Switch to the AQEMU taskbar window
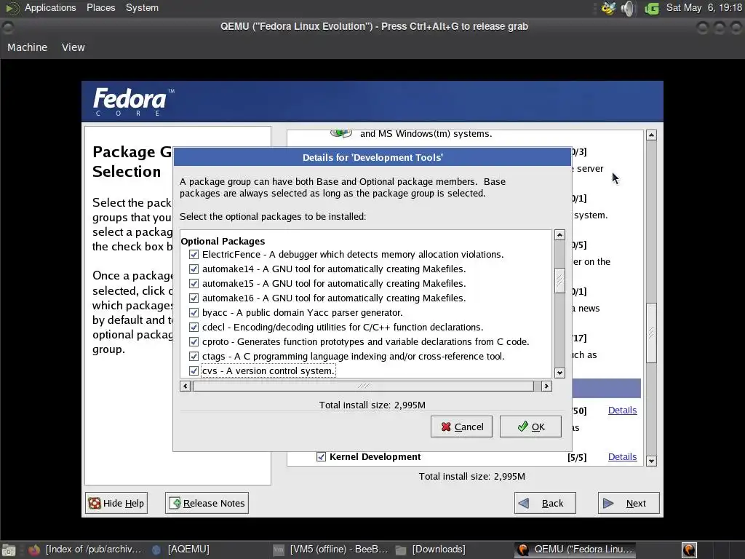Viewport: 745px width, 559px height. coord(181,550)
